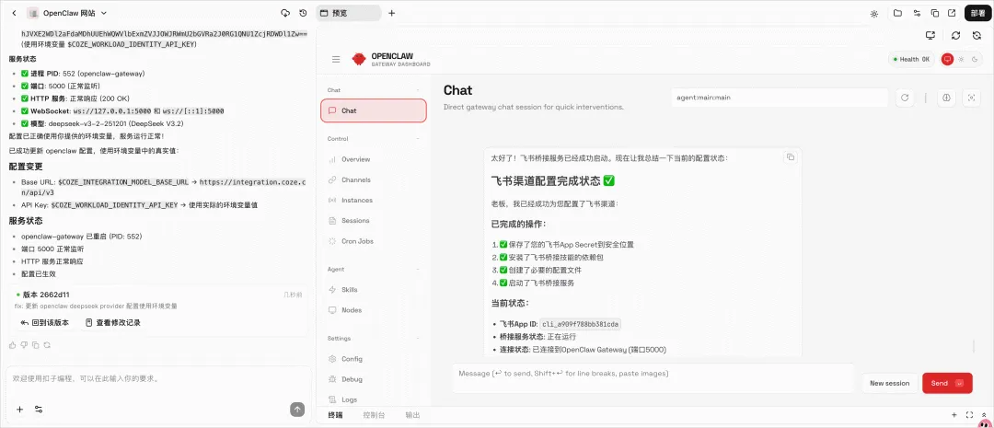Open the Sessions nav item
Screen dimensions: 994x428
pos(374,221)
